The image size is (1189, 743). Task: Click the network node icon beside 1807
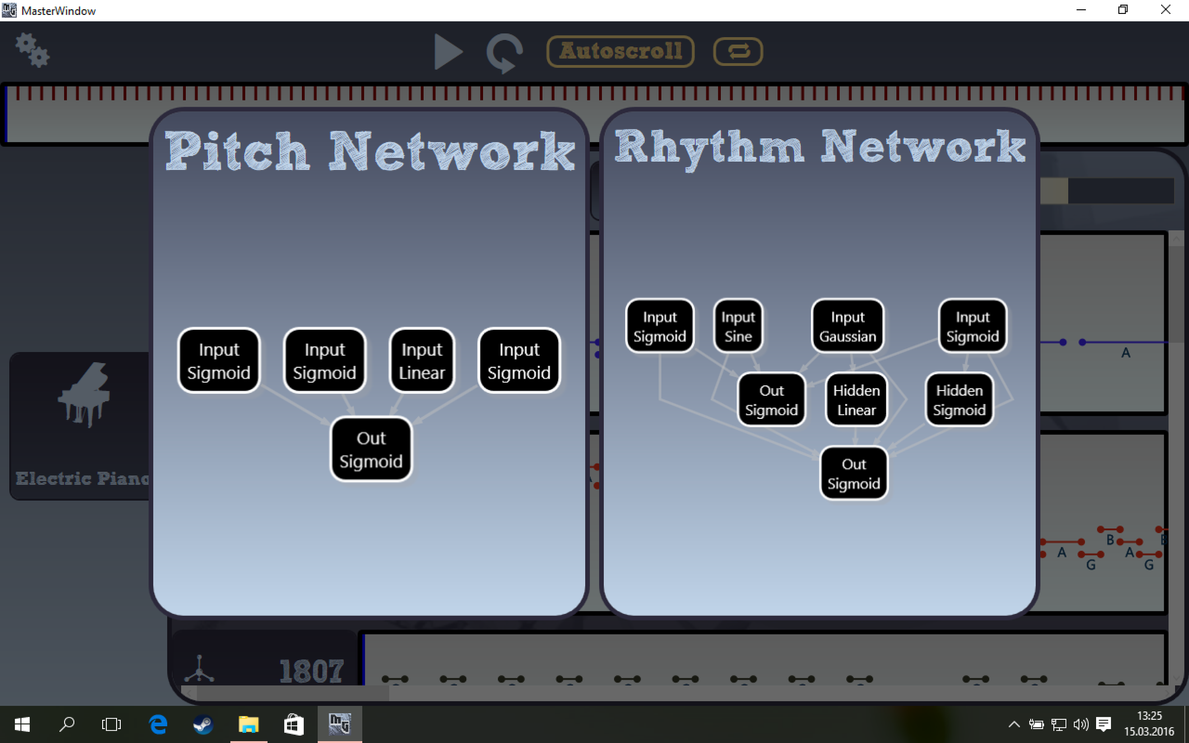coord(199,669)
